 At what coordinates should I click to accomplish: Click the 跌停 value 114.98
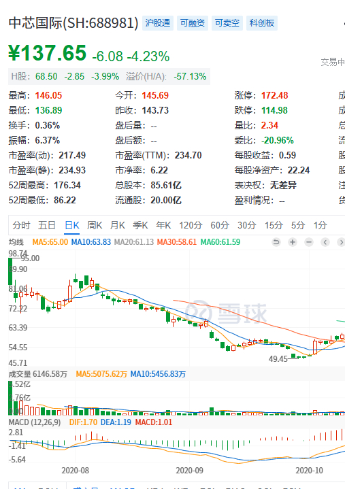pyautogui.click(x=275, y=110)
